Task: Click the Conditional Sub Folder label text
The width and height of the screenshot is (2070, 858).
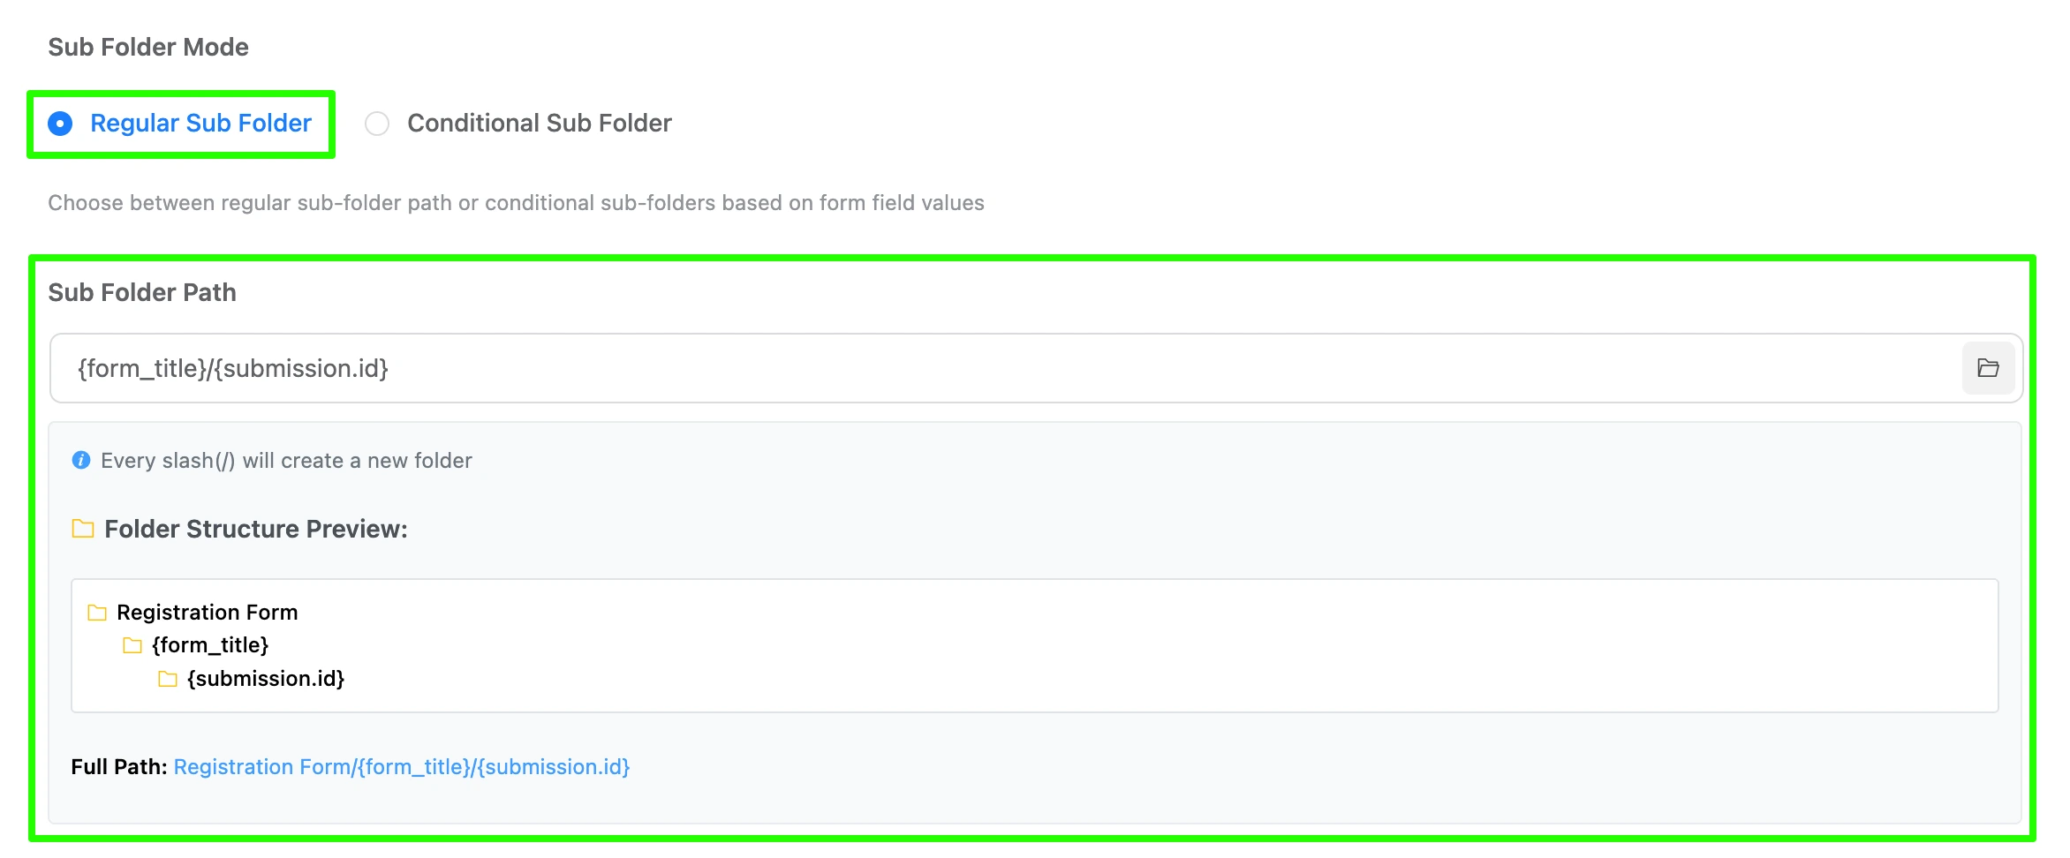Action: click(539, 124)
